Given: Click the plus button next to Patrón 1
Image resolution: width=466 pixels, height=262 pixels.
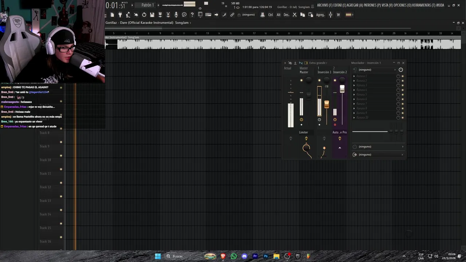Looking at the screenshot, I should (158, 5).
